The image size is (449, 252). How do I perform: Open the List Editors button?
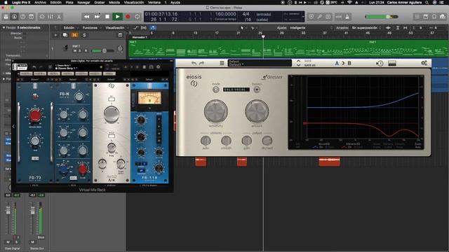417,17
